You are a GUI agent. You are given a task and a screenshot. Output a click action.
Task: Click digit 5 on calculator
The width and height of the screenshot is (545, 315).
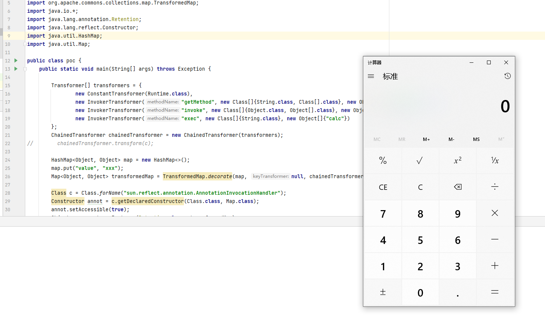[x=420, y=239]
